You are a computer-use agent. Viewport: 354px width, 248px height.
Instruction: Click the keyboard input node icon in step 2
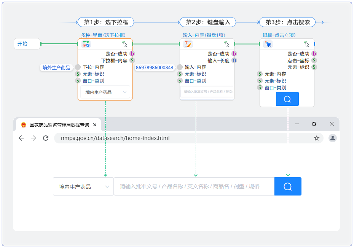tap(188, 44)
